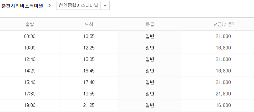The height and width of the screenshot is (112, 254).
Task: Click the 도착 column header
Action: point(89,24)
